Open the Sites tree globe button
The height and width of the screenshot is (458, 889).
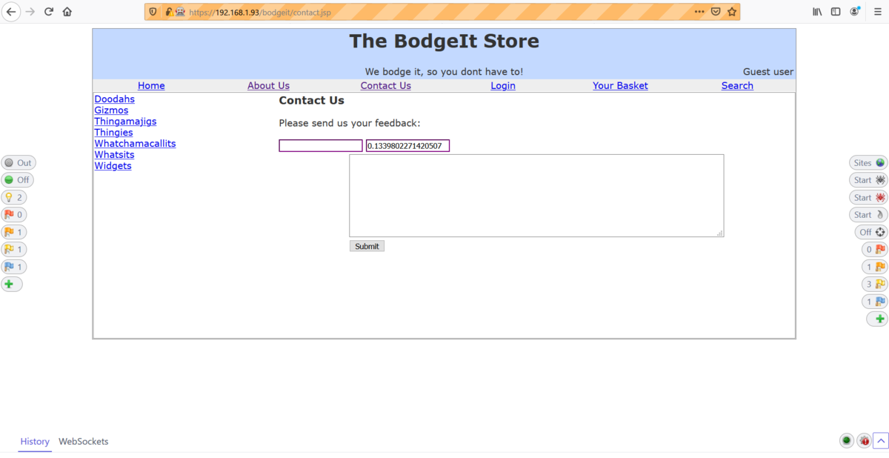[868, 163]
